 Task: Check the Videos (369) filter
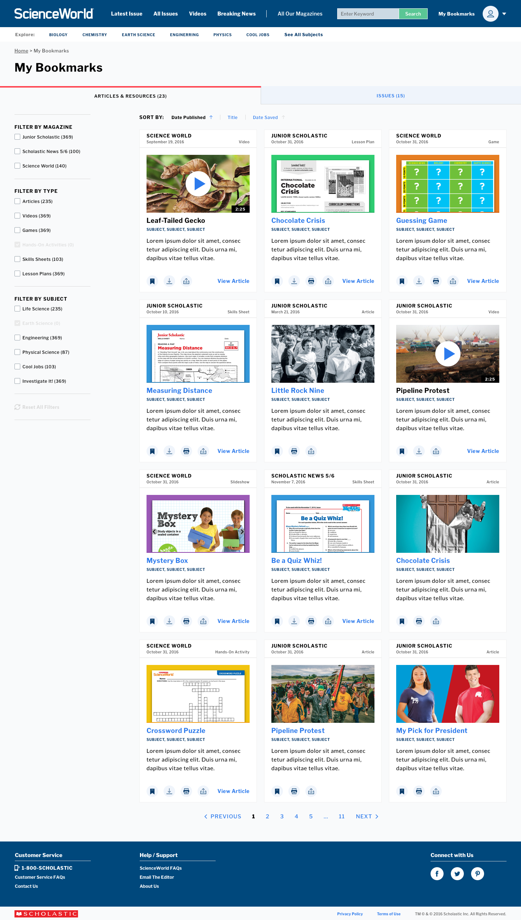(x=17, y=216)
